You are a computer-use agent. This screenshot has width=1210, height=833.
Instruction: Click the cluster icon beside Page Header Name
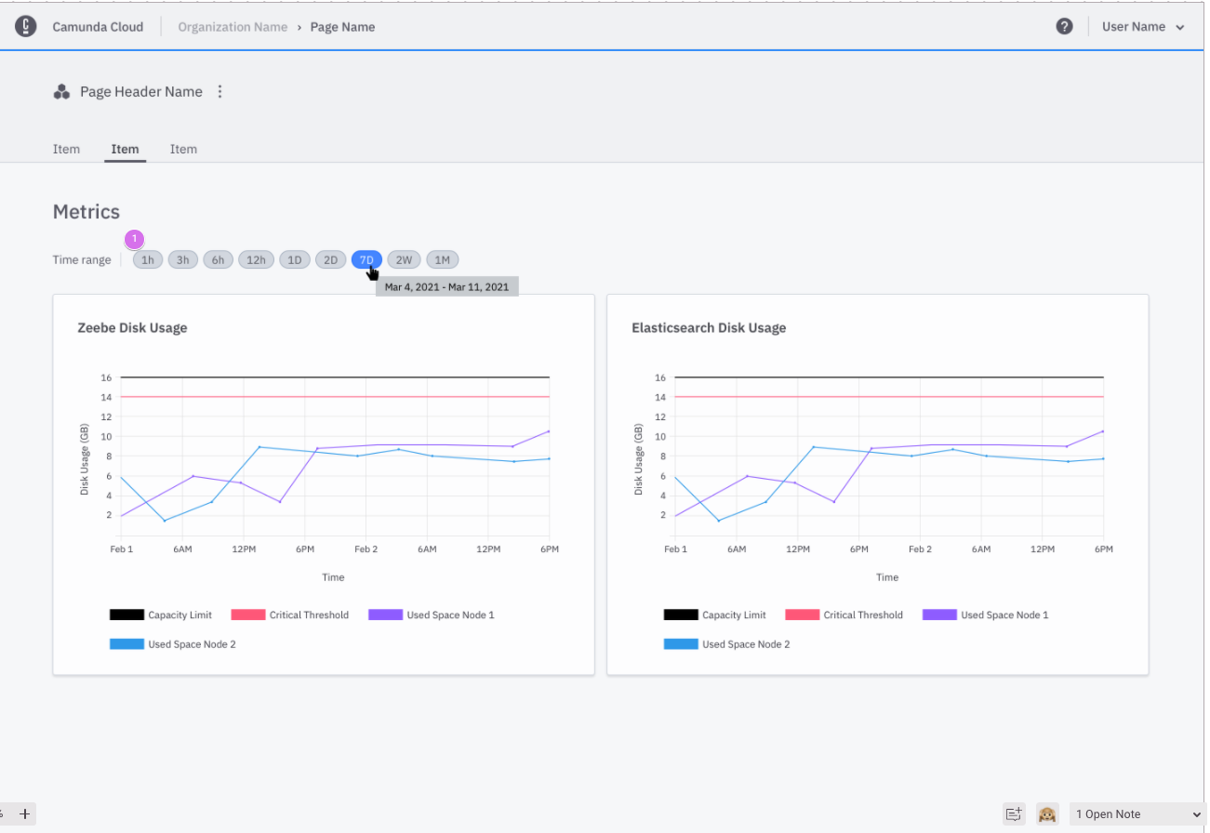coord(62,92)
